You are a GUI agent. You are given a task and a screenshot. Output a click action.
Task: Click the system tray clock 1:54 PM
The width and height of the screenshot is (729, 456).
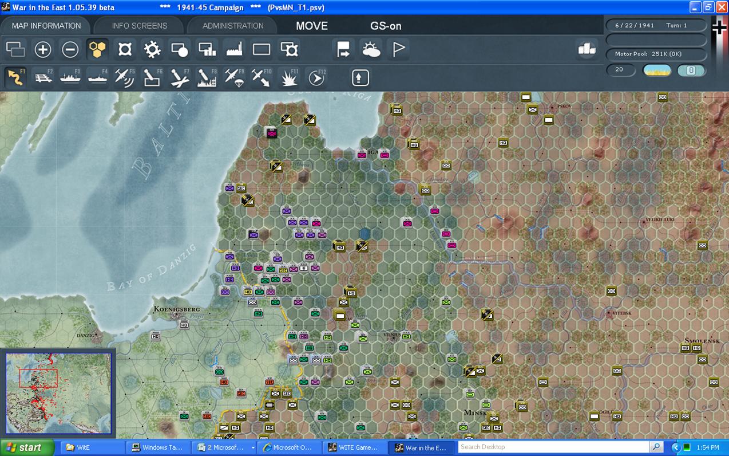708,447
